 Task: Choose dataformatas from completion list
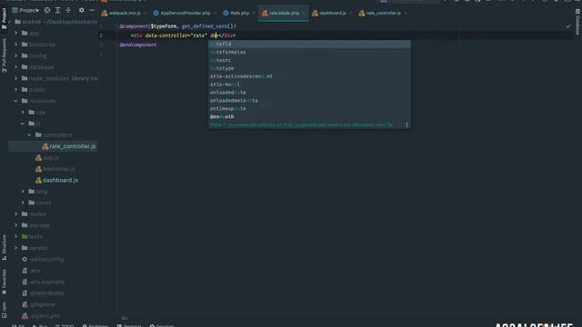(309, 53)
